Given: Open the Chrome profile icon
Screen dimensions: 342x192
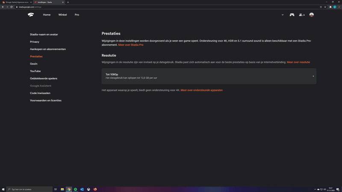Looking at the screenshot, I should point(335,7).
